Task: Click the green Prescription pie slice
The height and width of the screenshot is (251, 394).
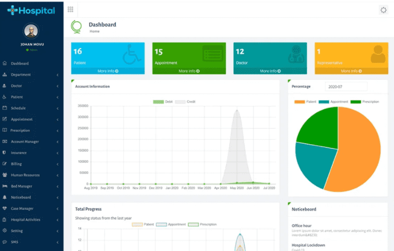Action: [x=320, y=130]
